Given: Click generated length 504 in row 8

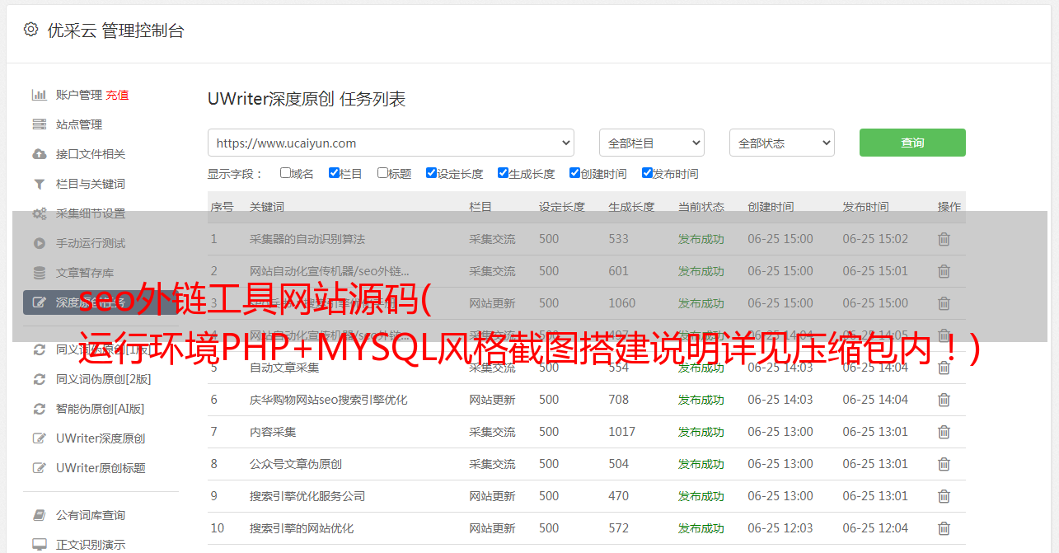Looking at the screenshot, I should [x=619, y=464].
